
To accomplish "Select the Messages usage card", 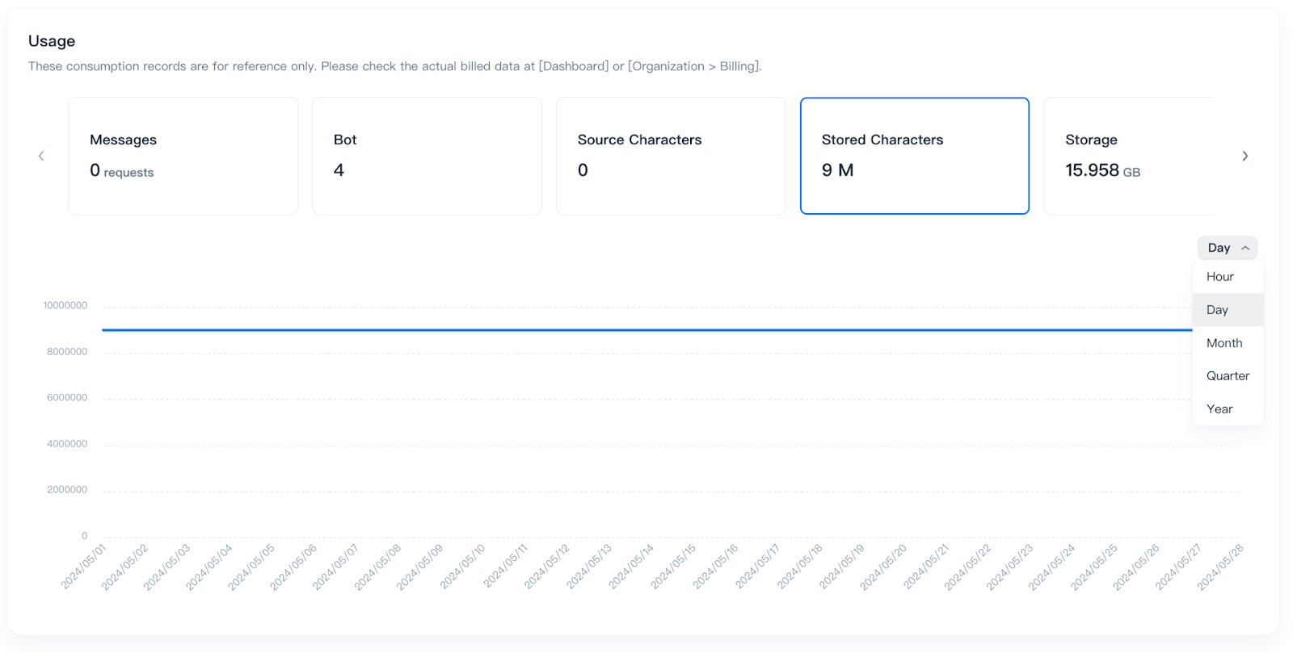I will coord(183,156).
